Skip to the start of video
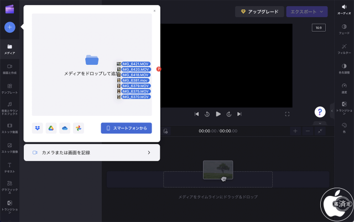Image resolution: width=354 pixels, height=222 pixels. pos(197,114)
